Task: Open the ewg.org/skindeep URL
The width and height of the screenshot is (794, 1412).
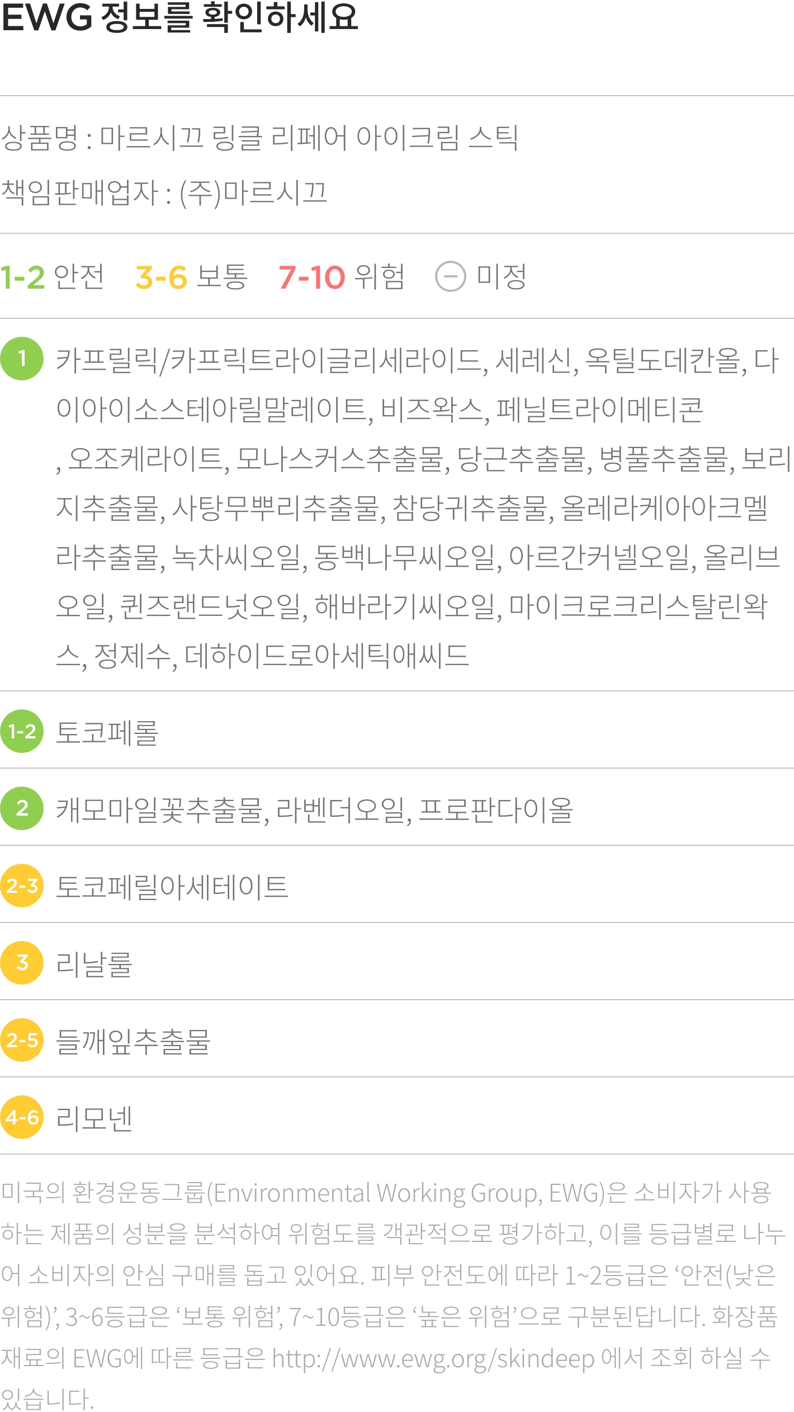Action: [x=433, y=1358]
